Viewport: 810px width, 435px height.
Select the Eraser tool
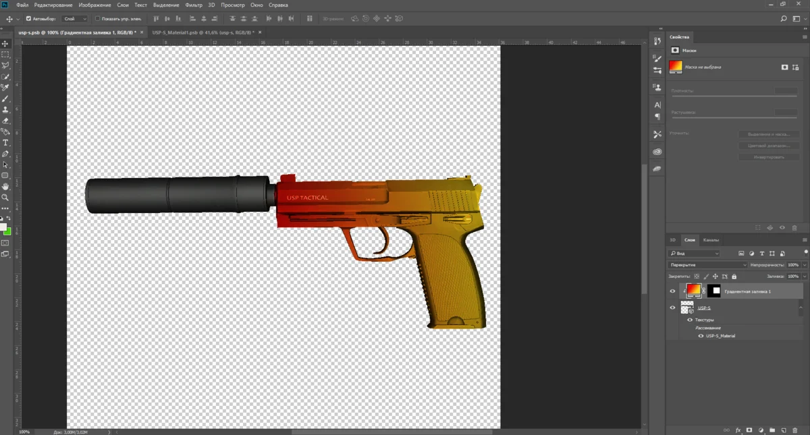pos(5,121)
